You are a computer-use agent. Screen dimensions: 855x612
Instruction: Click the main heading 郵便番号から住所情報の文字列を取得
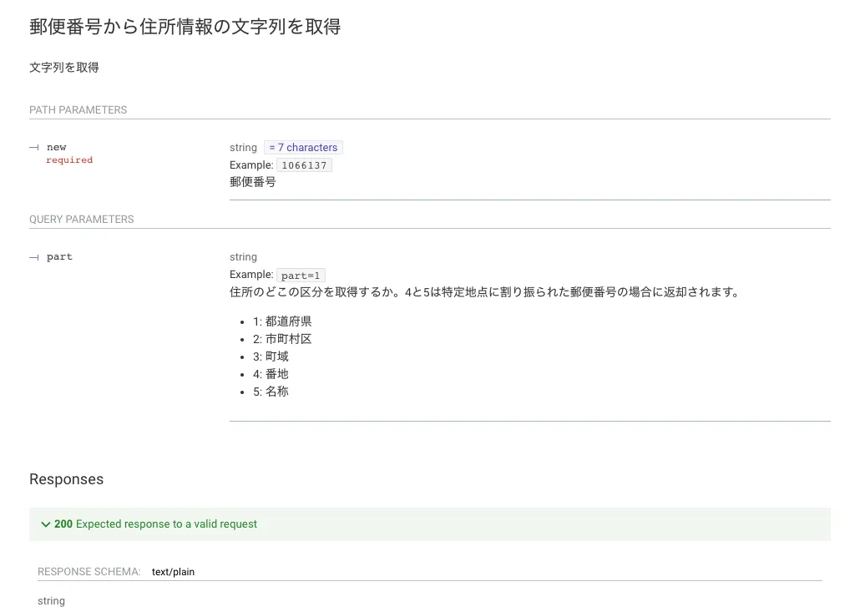click(x=185, y=27)
